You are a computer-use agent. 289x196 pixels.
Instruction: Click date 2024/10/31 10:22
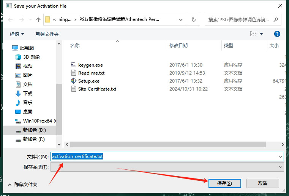(188, 89)
